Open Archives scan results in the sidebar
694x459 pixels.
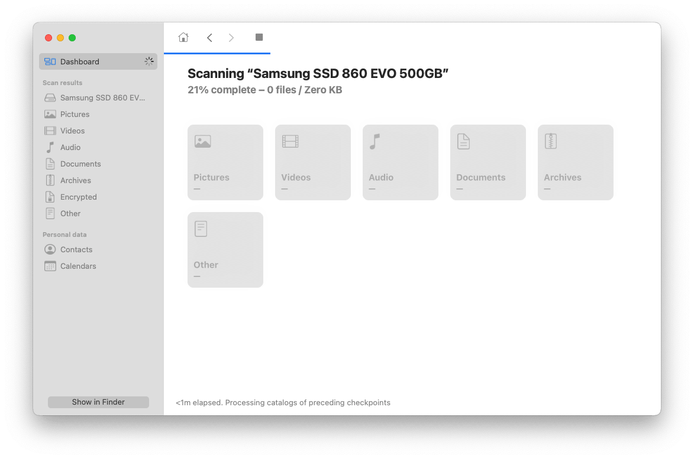click(98, 180)
